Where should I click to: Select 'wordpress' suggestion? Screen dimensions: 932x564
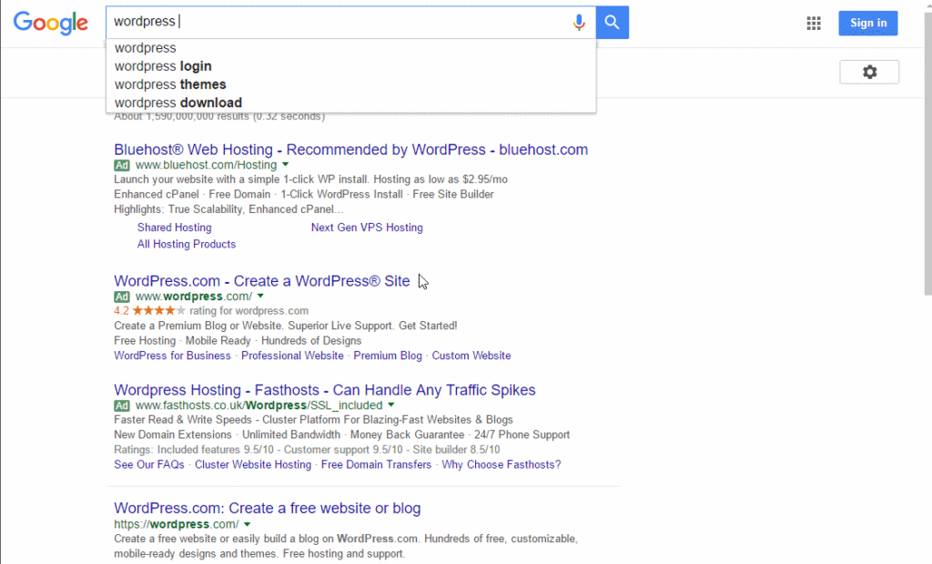[350, 47]
